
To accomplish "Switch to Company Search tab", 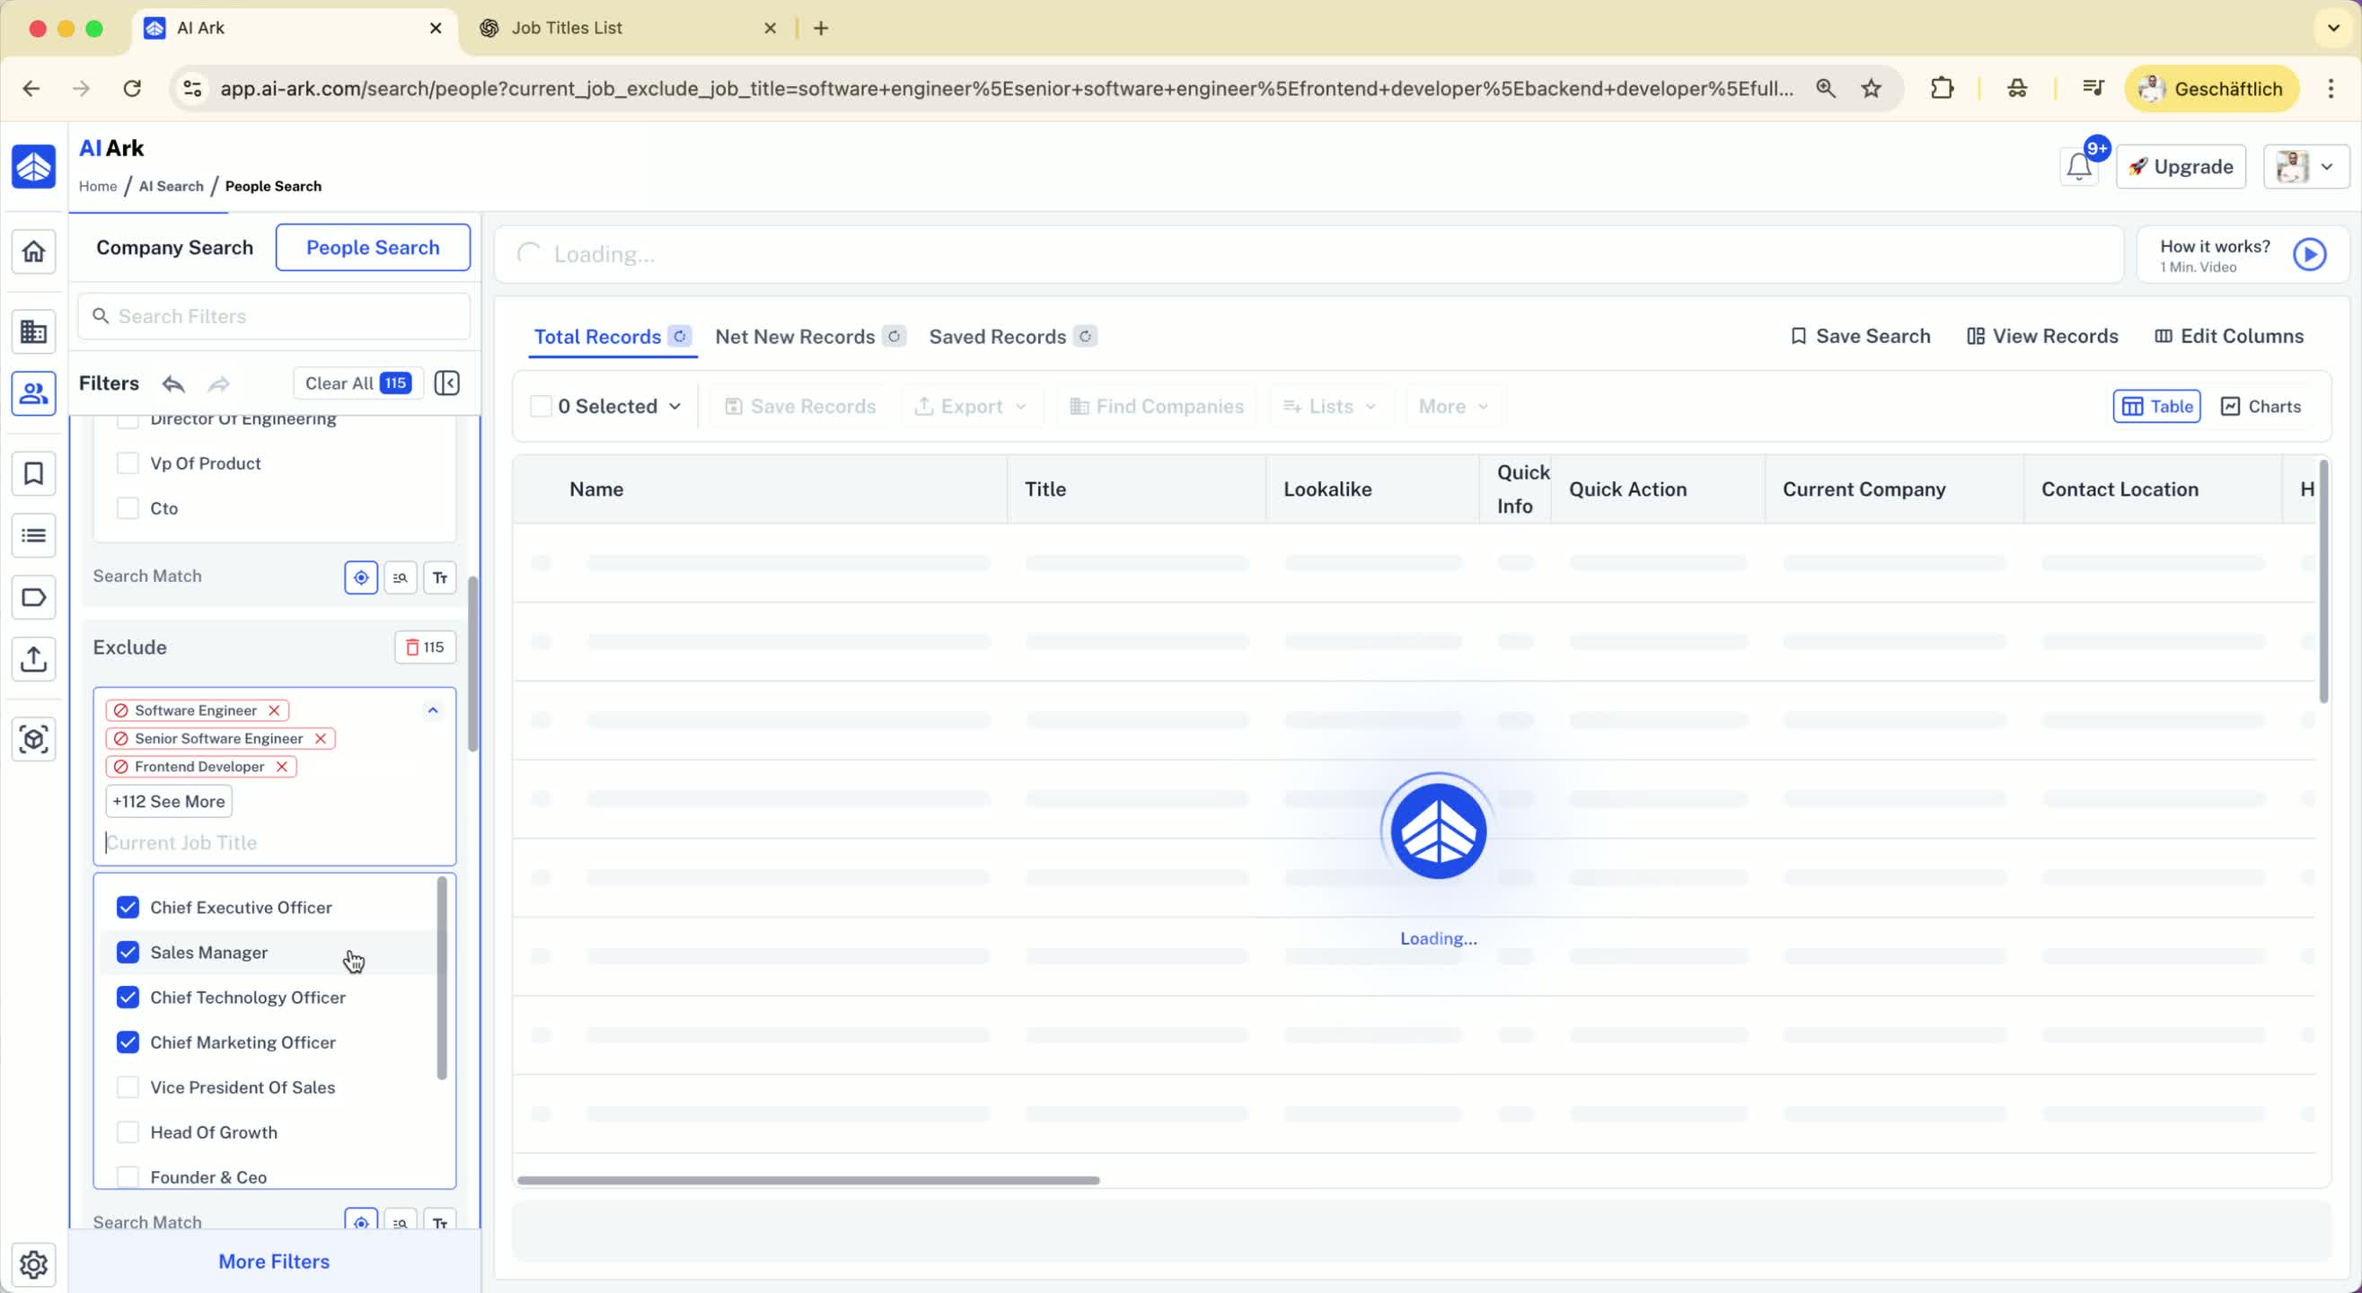I will 174,248.
